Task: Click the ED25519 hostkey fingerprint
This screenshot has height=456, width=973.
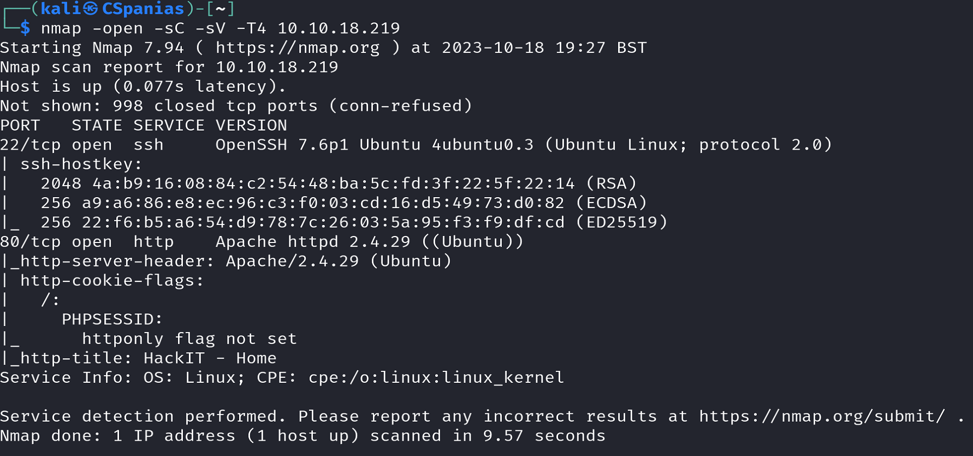Action: pyautogui.click(x=323, y=223)
